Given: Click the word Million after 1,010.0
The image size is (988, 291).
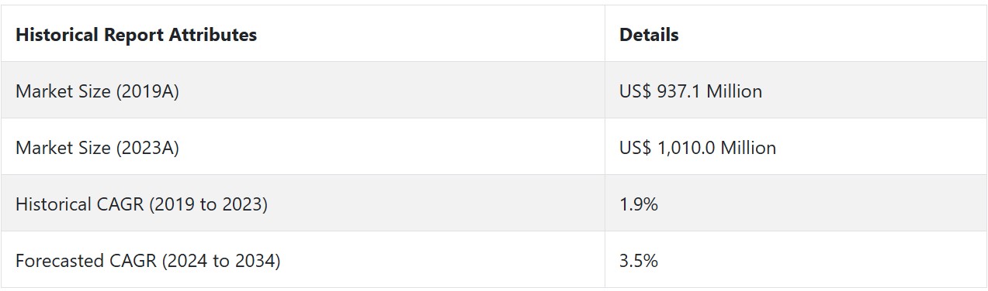Looking at the screenshot, I should (x=748, y=148).
